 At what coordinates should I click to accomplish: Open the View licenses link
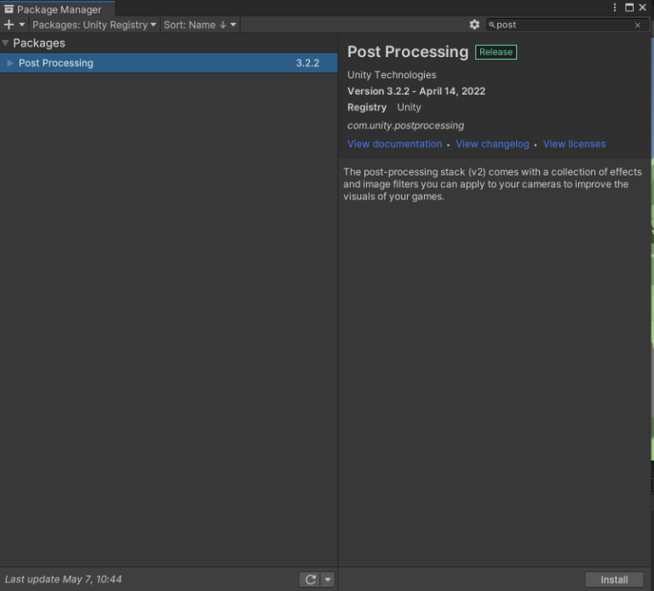574,144
